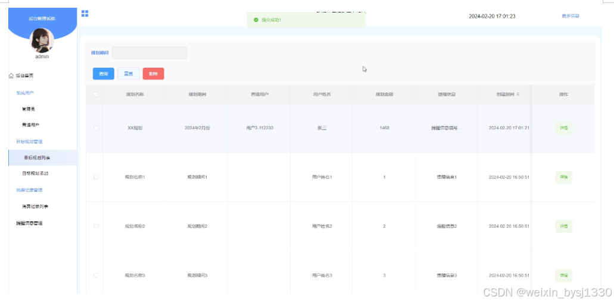Select 目标规划列表 in the sidebar
The image size is (614, 303).
(x=43, y=158)
